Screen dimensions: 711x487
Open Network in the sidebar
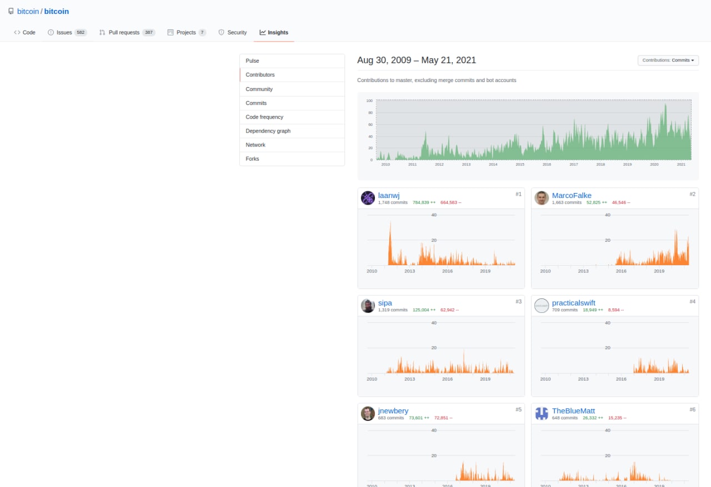click(292, 145)
